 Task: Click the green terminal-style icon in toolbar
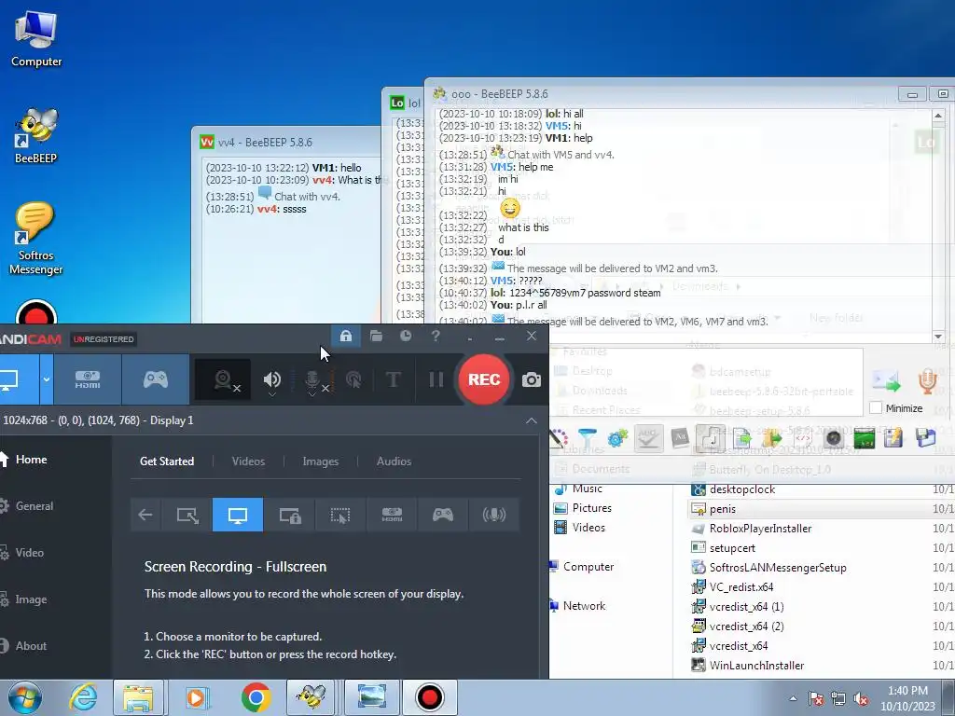(x=865, y=438)
